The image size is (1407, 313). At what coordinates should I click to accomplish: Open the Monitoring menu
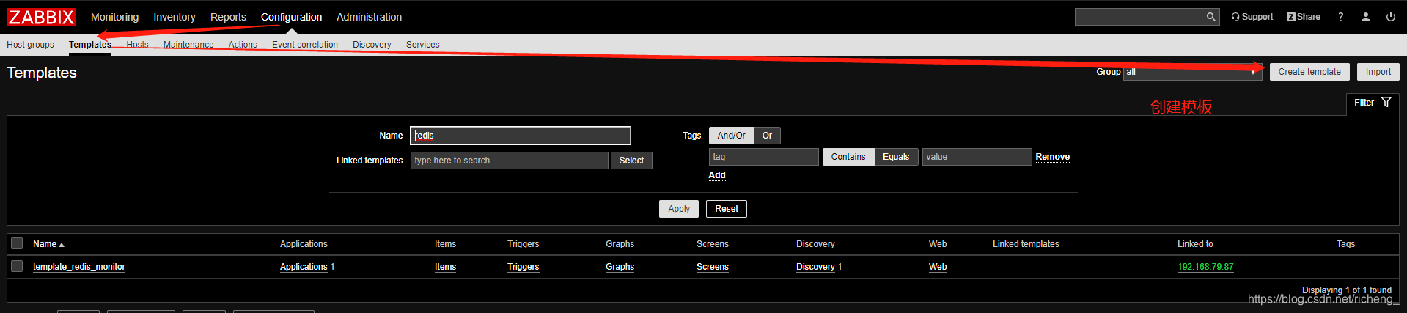(114, 17)
